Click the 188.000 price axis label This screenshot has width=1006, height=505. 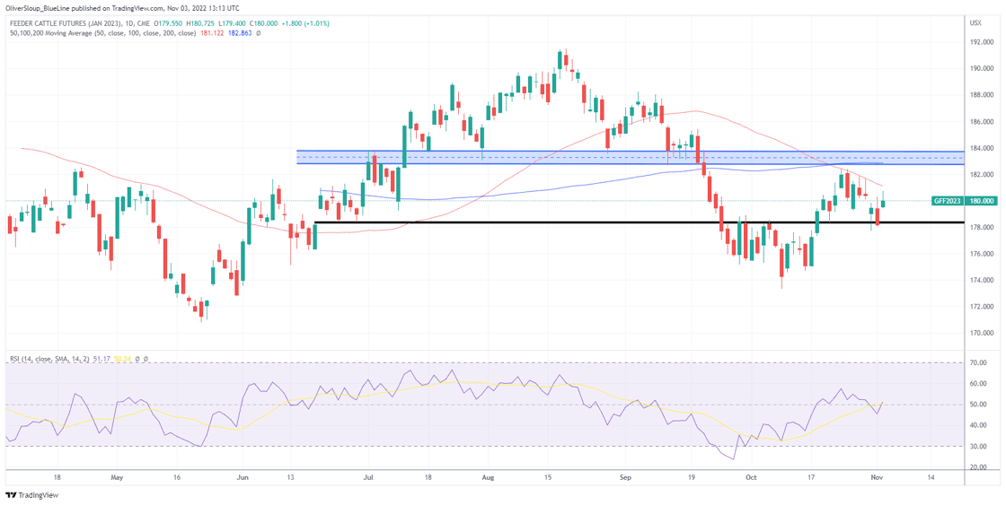point(982,95)
